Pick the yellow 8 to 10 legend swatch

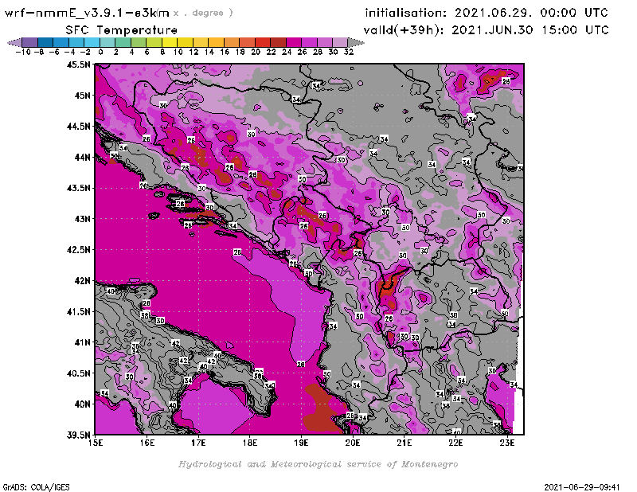pos(170,43)
